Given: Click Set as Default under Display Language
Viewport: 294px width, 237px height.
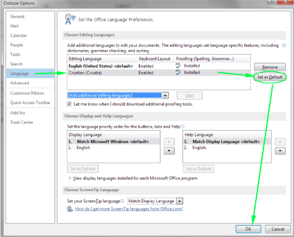Looking at the screenshot, I should (83, 168).
